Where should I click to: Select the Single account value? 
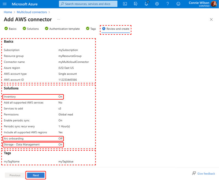(68, 74)
